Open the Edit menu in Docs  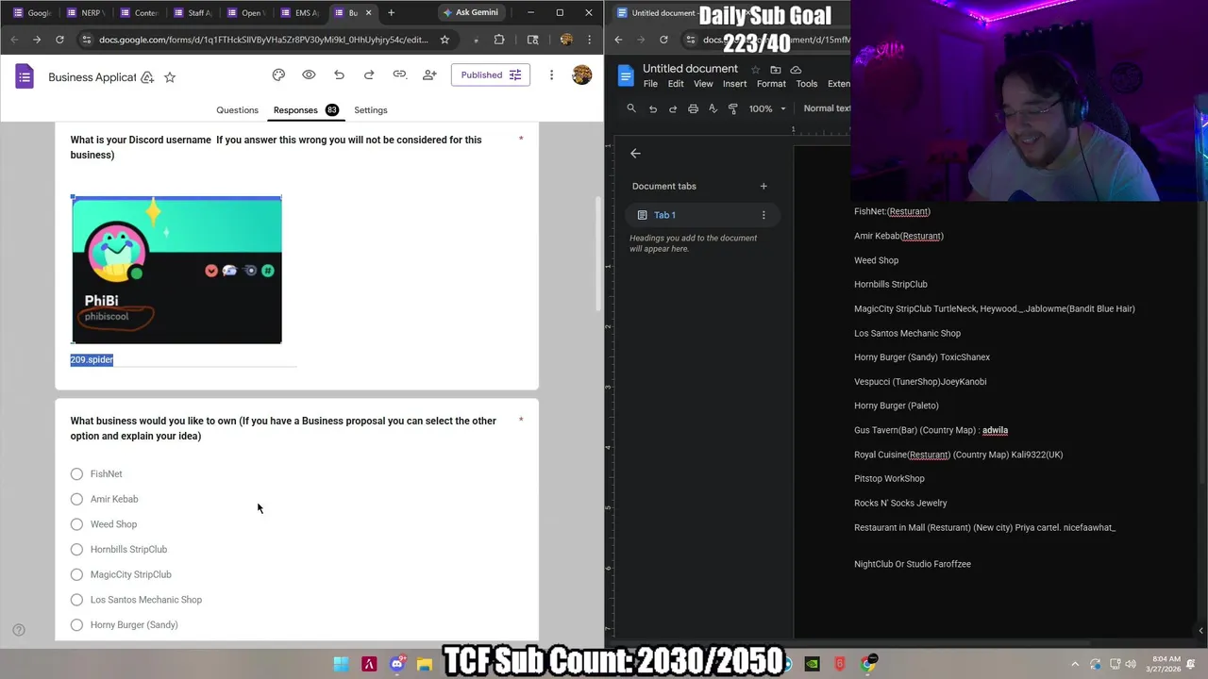coord(676,84)
